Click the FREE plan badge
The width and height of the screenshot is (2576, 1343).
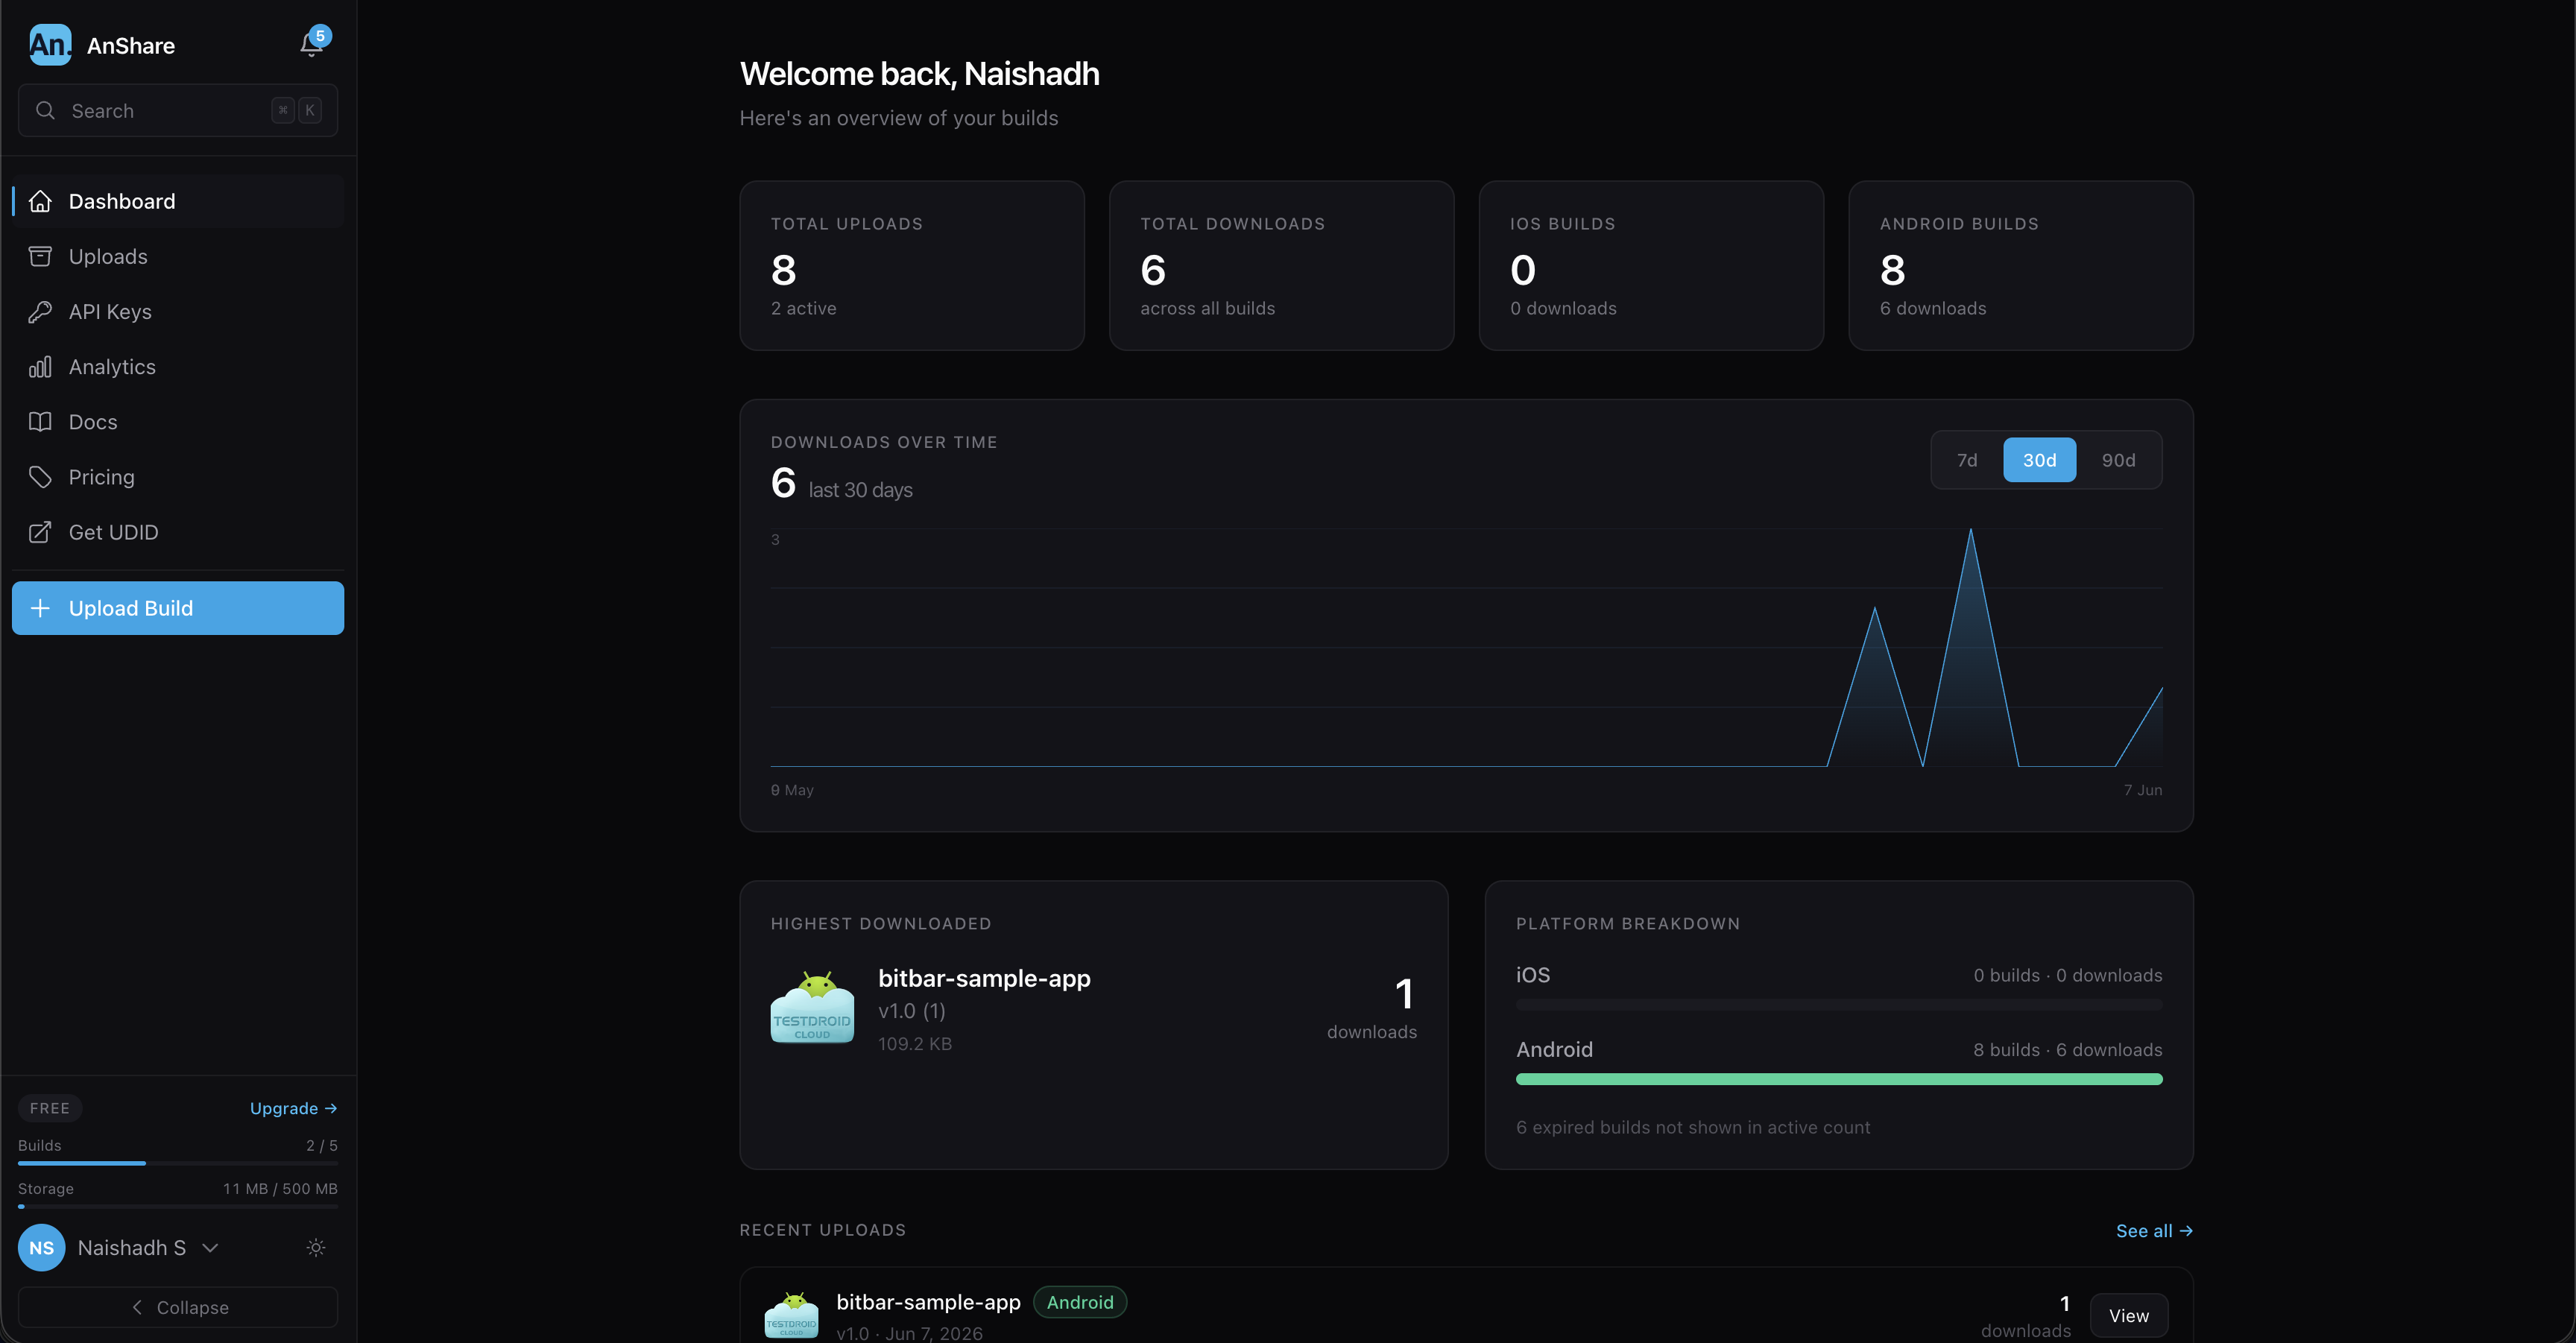tap(50, 1108)
